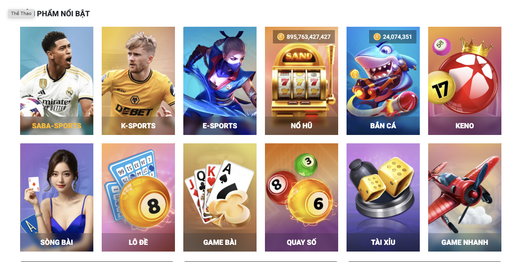Screen dimensions: 524x262
Task: Open the E-SPORTS ninja card
Action: pos(220,81)
